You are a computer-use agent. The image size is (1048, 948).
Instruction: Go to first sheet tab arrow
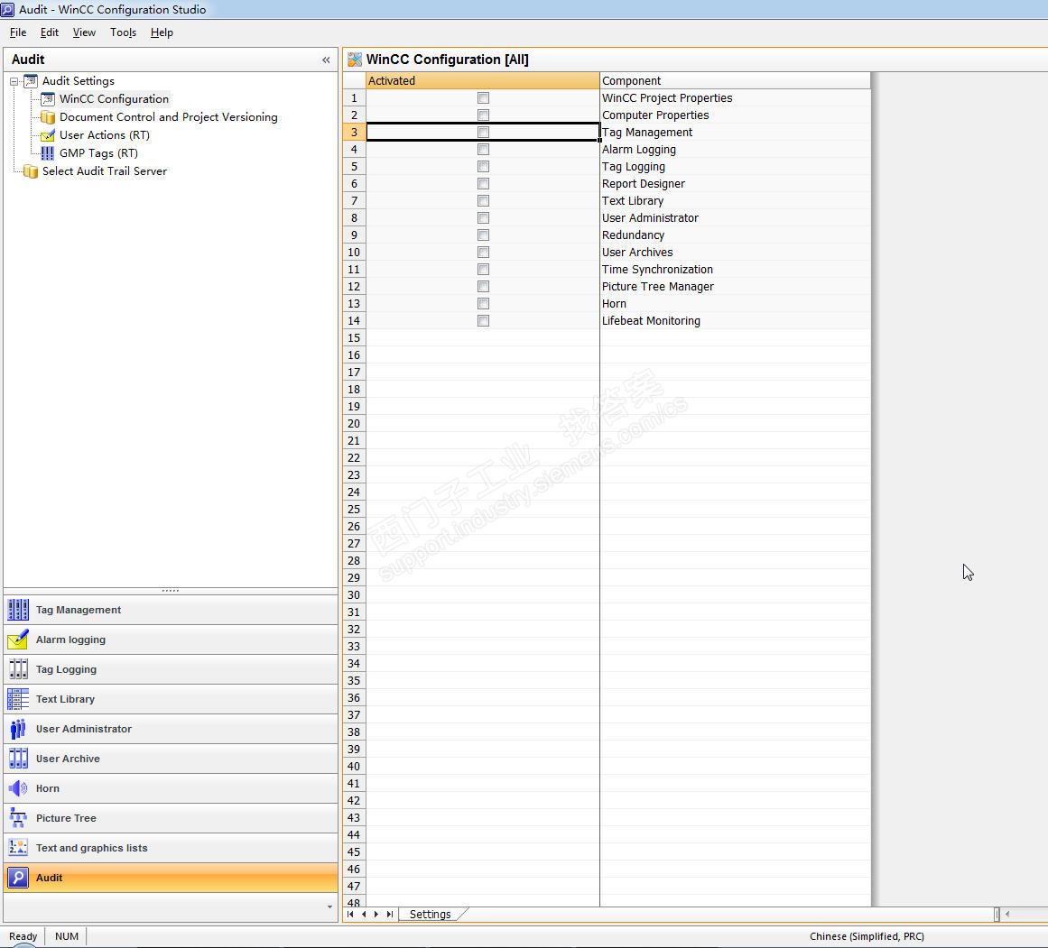click(350, 914)
